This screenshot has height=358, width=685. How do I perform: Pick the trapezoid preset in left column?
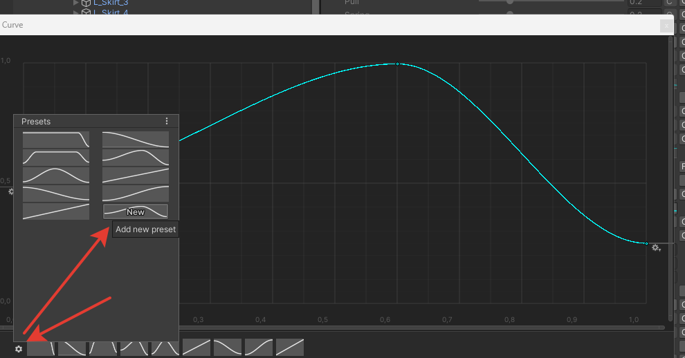pos(56,158)
